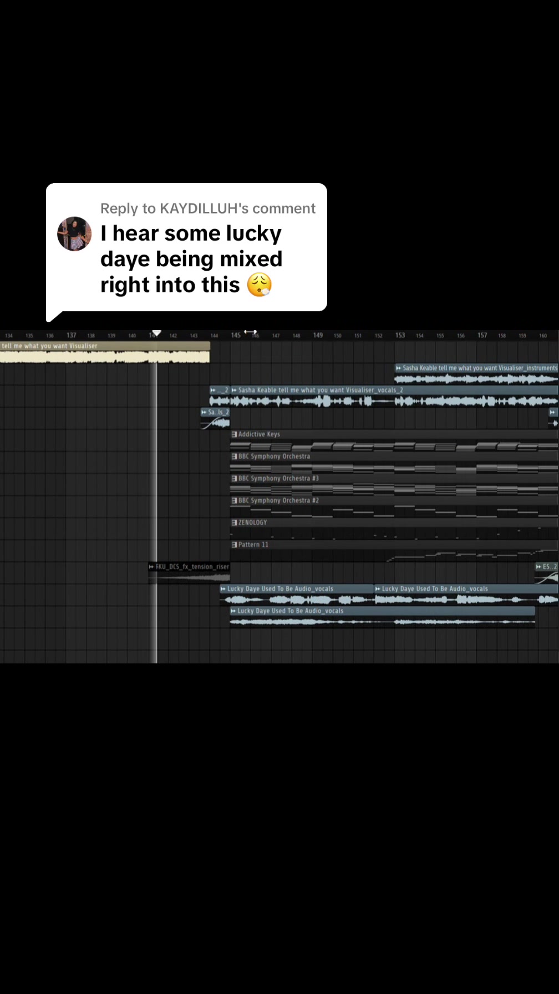Open the BBC Symphony Orchestra #2 clip icon
This screenshot has height=994, width=559.
click(234, 501)
